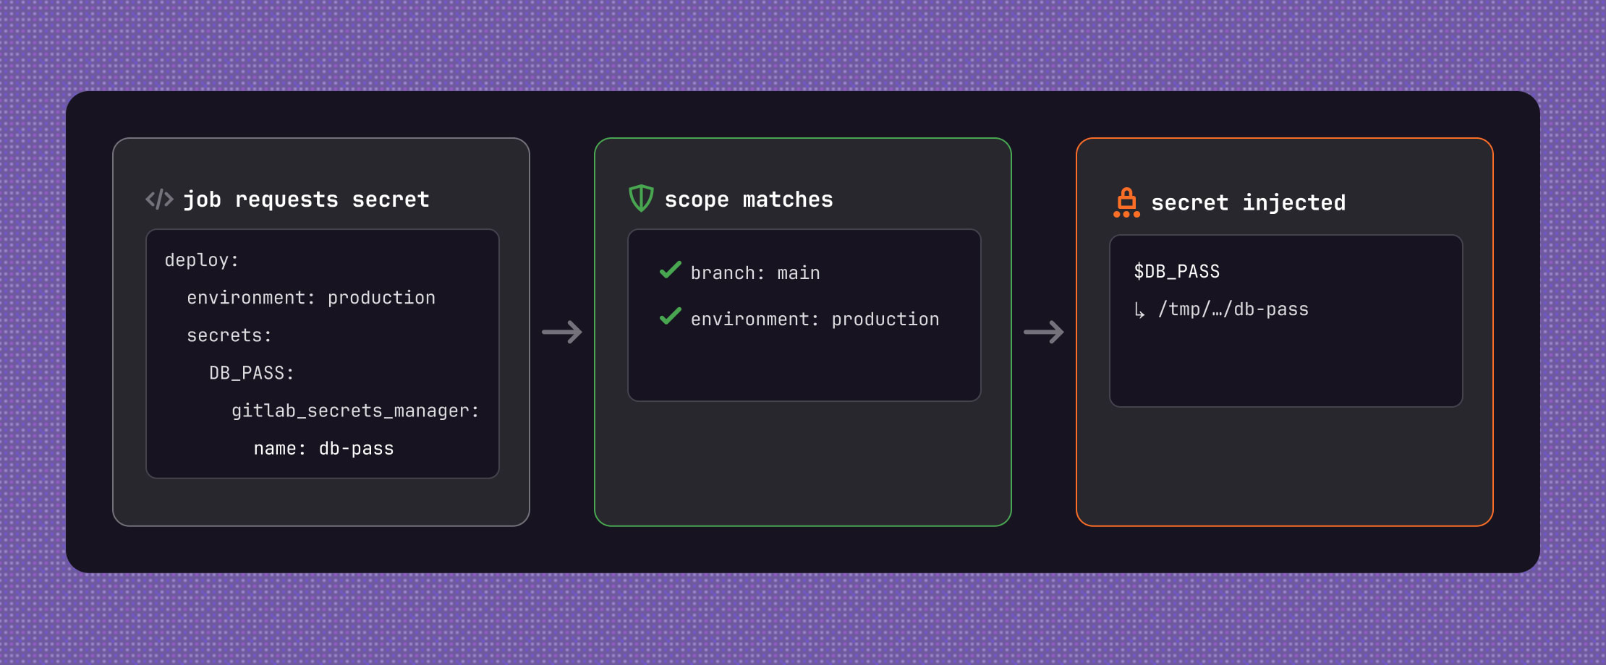
Task: Click the checkmark next to branch: main
Action: (x=671, y=270)
